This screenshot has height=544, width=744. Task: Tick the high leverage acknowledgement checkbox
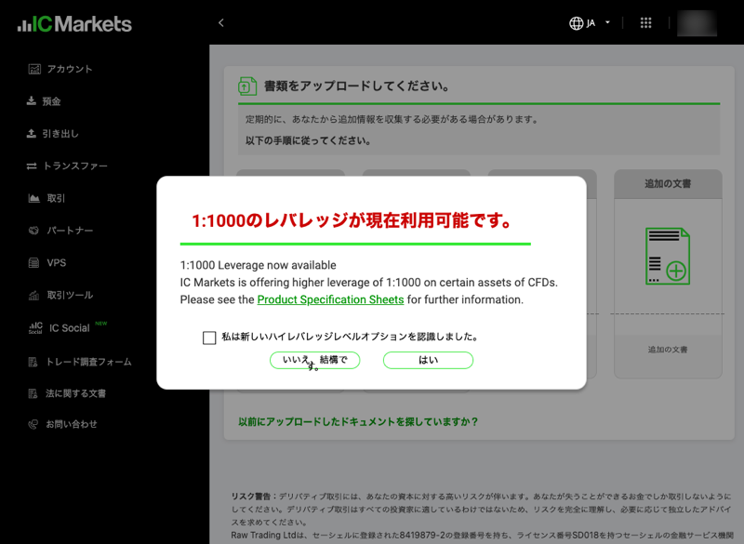click(x=209, y=338)
